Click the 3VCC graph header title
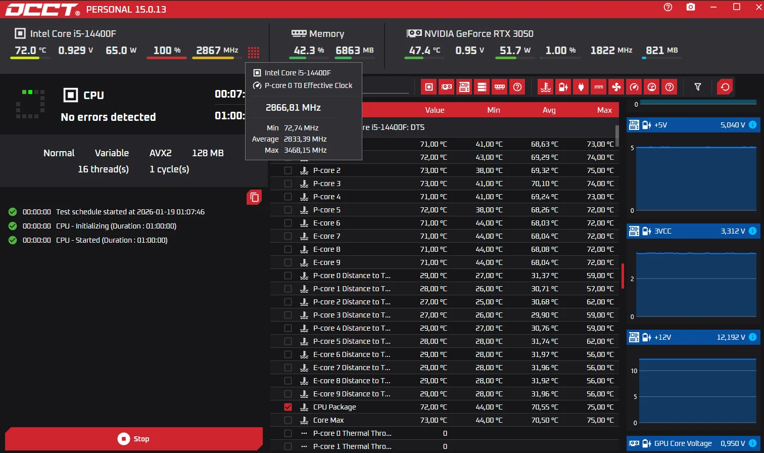This screenshot has height=453, width=764. click(663, 231)
